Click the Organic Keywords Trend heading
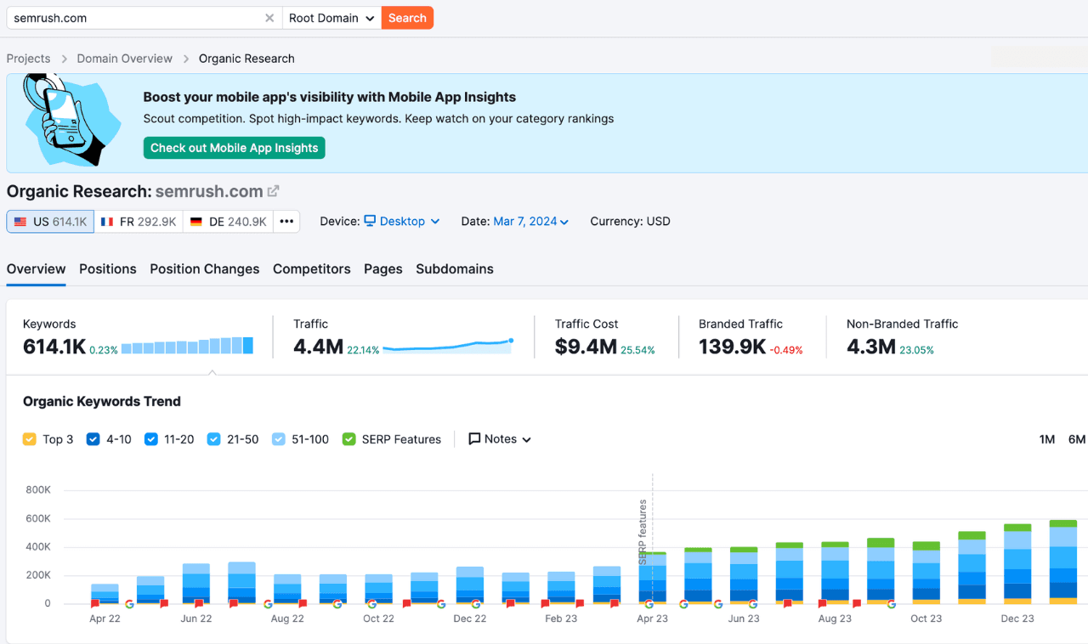 102,401
